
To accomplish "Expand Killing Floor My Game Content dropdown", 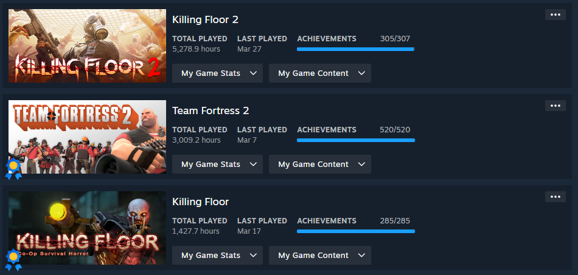I will click(319, 256).
